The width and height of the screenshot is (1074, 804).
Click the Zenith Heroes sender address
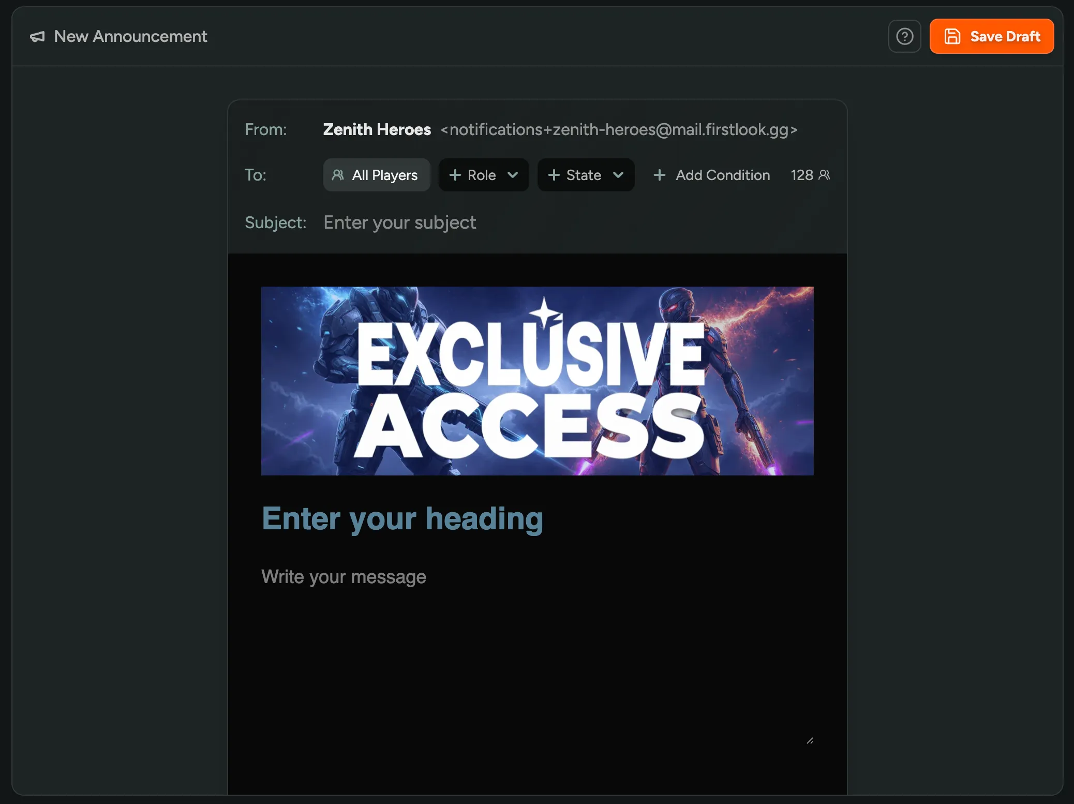619,130
